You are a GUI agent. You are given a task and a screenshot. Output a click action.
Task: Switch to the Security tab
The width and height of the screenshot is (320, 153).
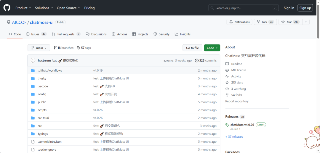pyautogui.click(x=161, y=34)
